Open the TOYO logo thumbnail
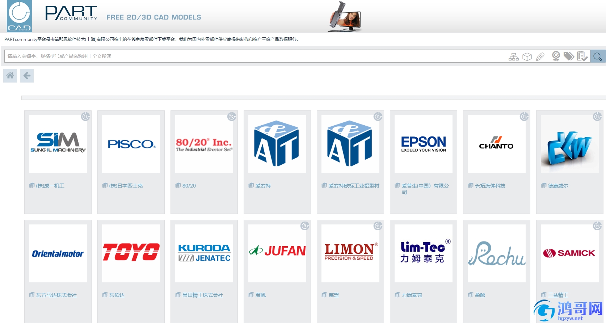This screenshot has width=606, height=324. coord(131,253)
